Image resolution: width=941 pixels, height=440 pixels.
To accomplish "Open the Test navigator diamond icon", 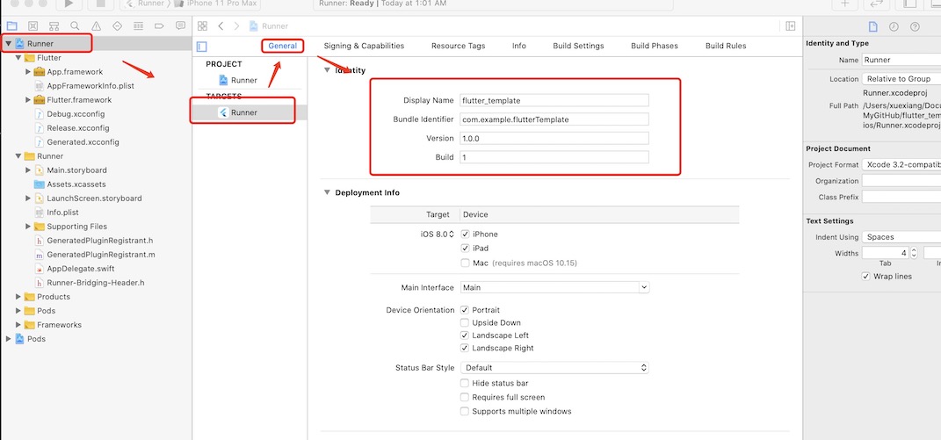I will pyautogui.click(x=117, y=25).
